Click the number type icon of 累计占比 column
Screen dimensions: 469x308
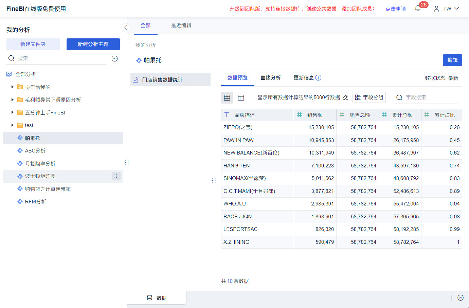[427, 115]
